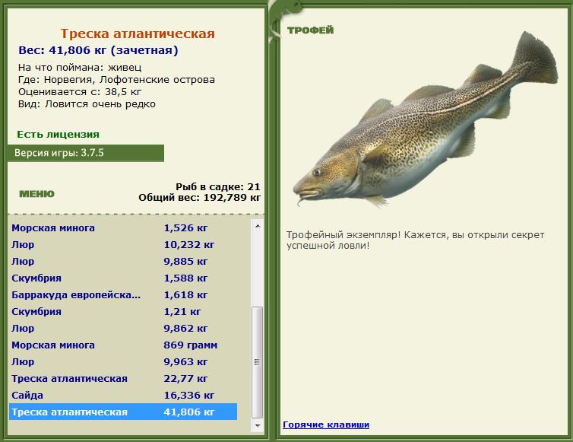Click the Версия игры: 3.7.5 bar
The width and height of the screenshot is (573, 442).
86,153
